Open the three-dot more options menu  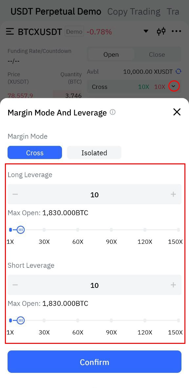click(177, 31)
